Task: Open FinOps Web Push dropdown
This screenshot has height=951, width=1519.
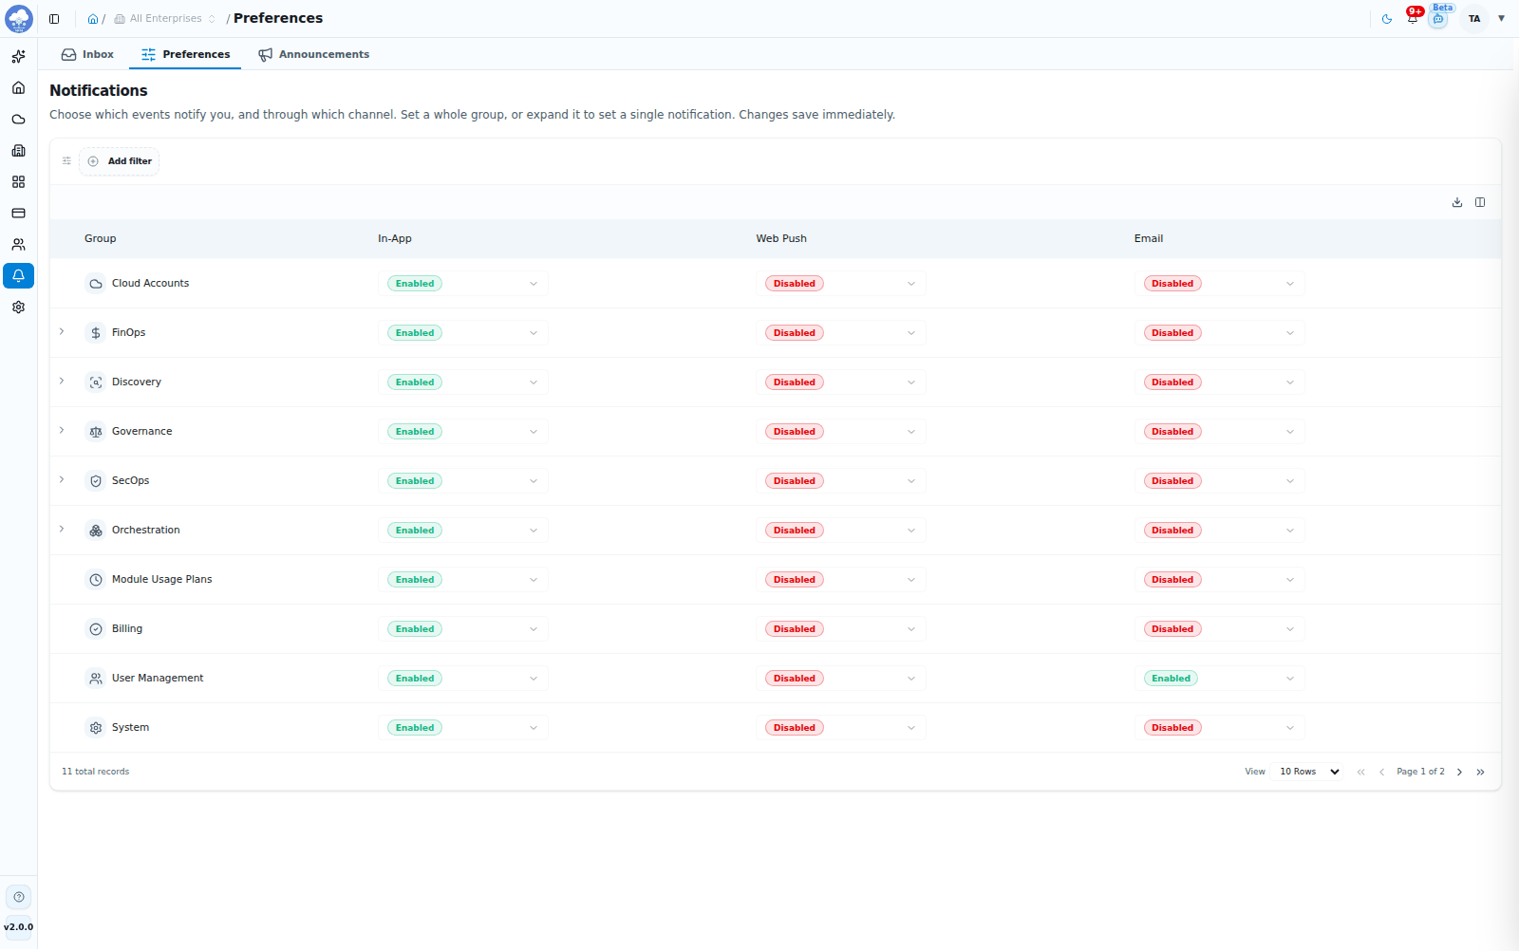Action: pyautogui.click(x=841, y=333)
